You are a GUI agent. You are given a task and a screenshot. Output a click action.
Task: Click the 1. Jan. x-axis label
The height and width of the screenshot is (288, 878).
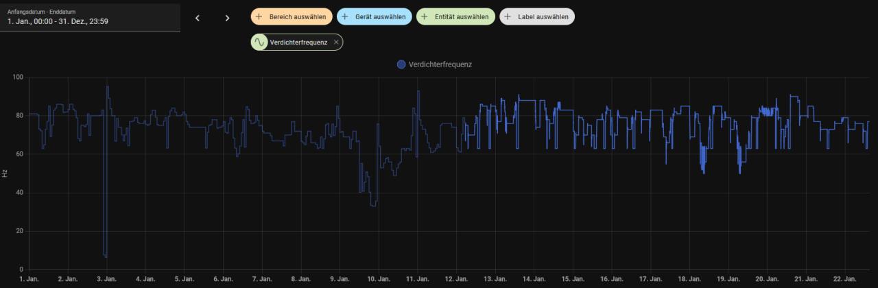click(29, 280)
